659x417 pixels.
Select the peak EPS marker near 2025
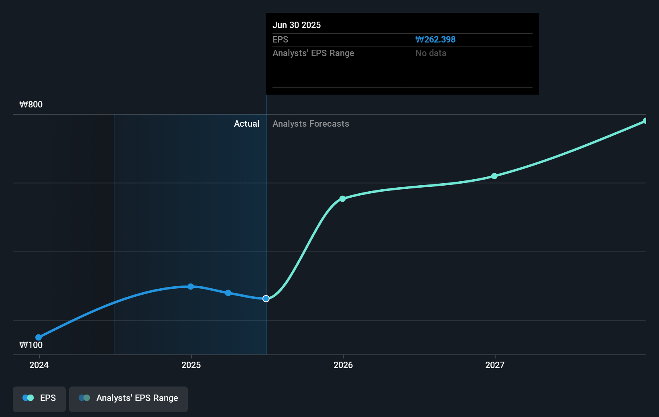pos(191,286)
